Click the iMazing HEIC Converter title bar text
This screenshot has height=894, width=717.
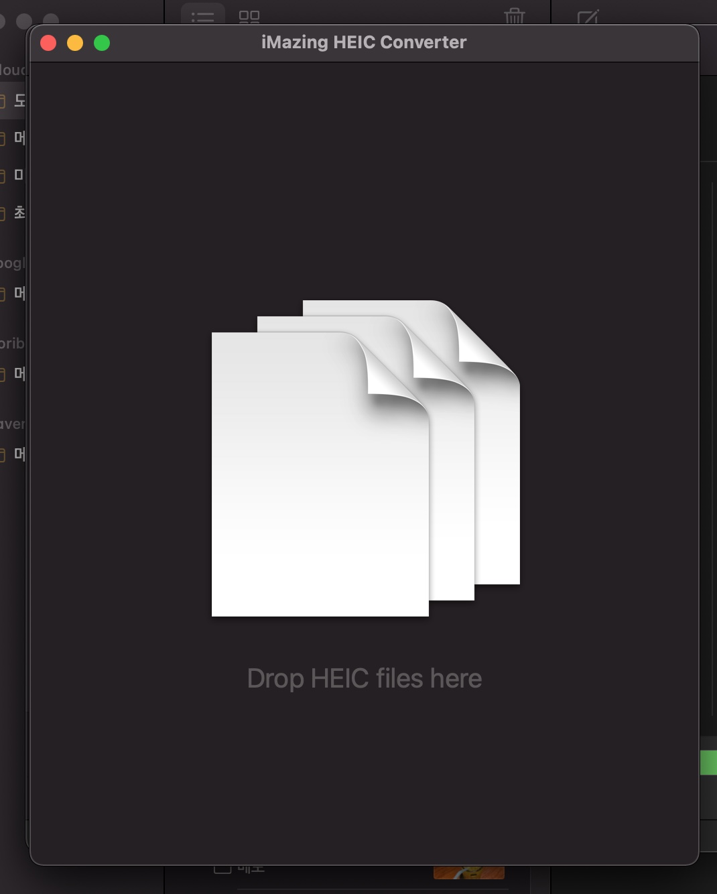[x=364, y=42]
